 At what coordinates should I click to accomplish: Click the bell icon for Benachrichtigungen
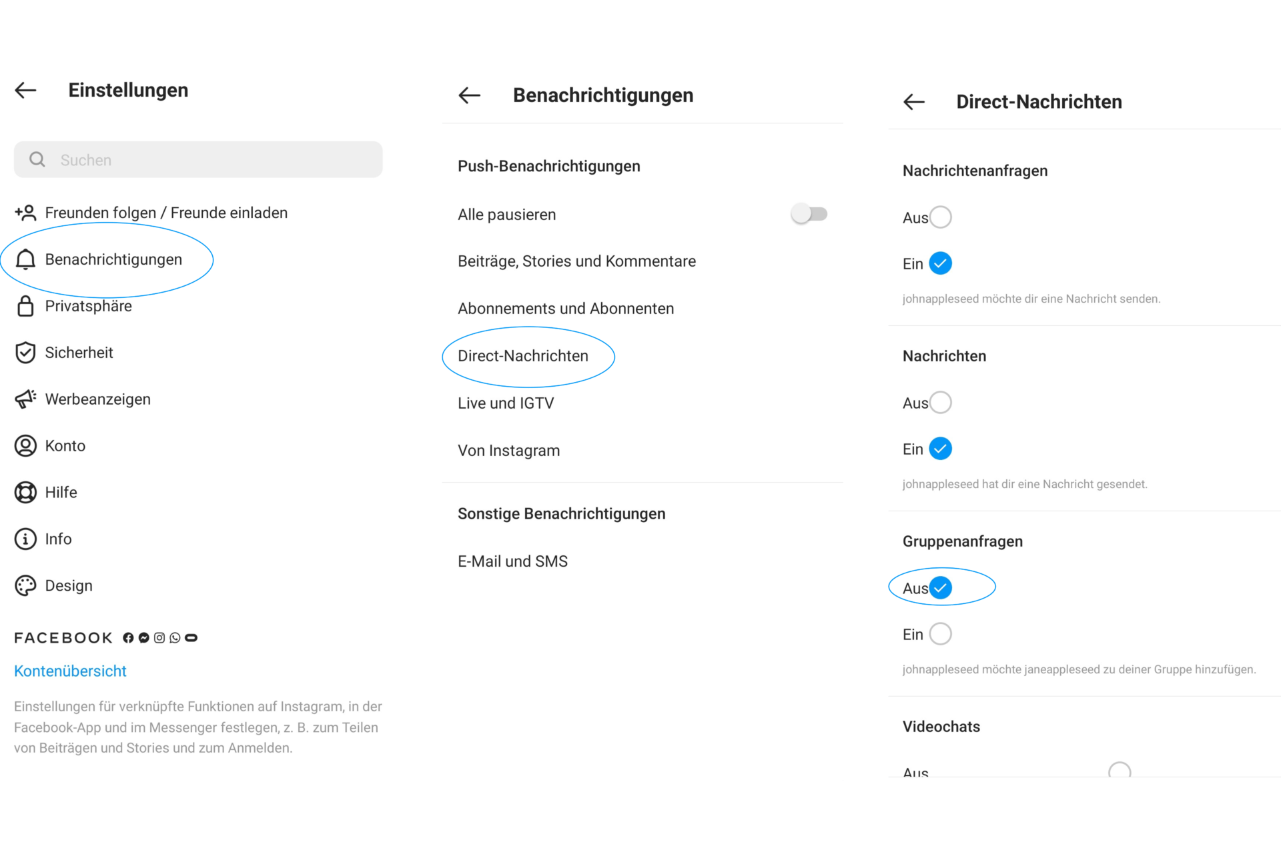pos(25,259)
